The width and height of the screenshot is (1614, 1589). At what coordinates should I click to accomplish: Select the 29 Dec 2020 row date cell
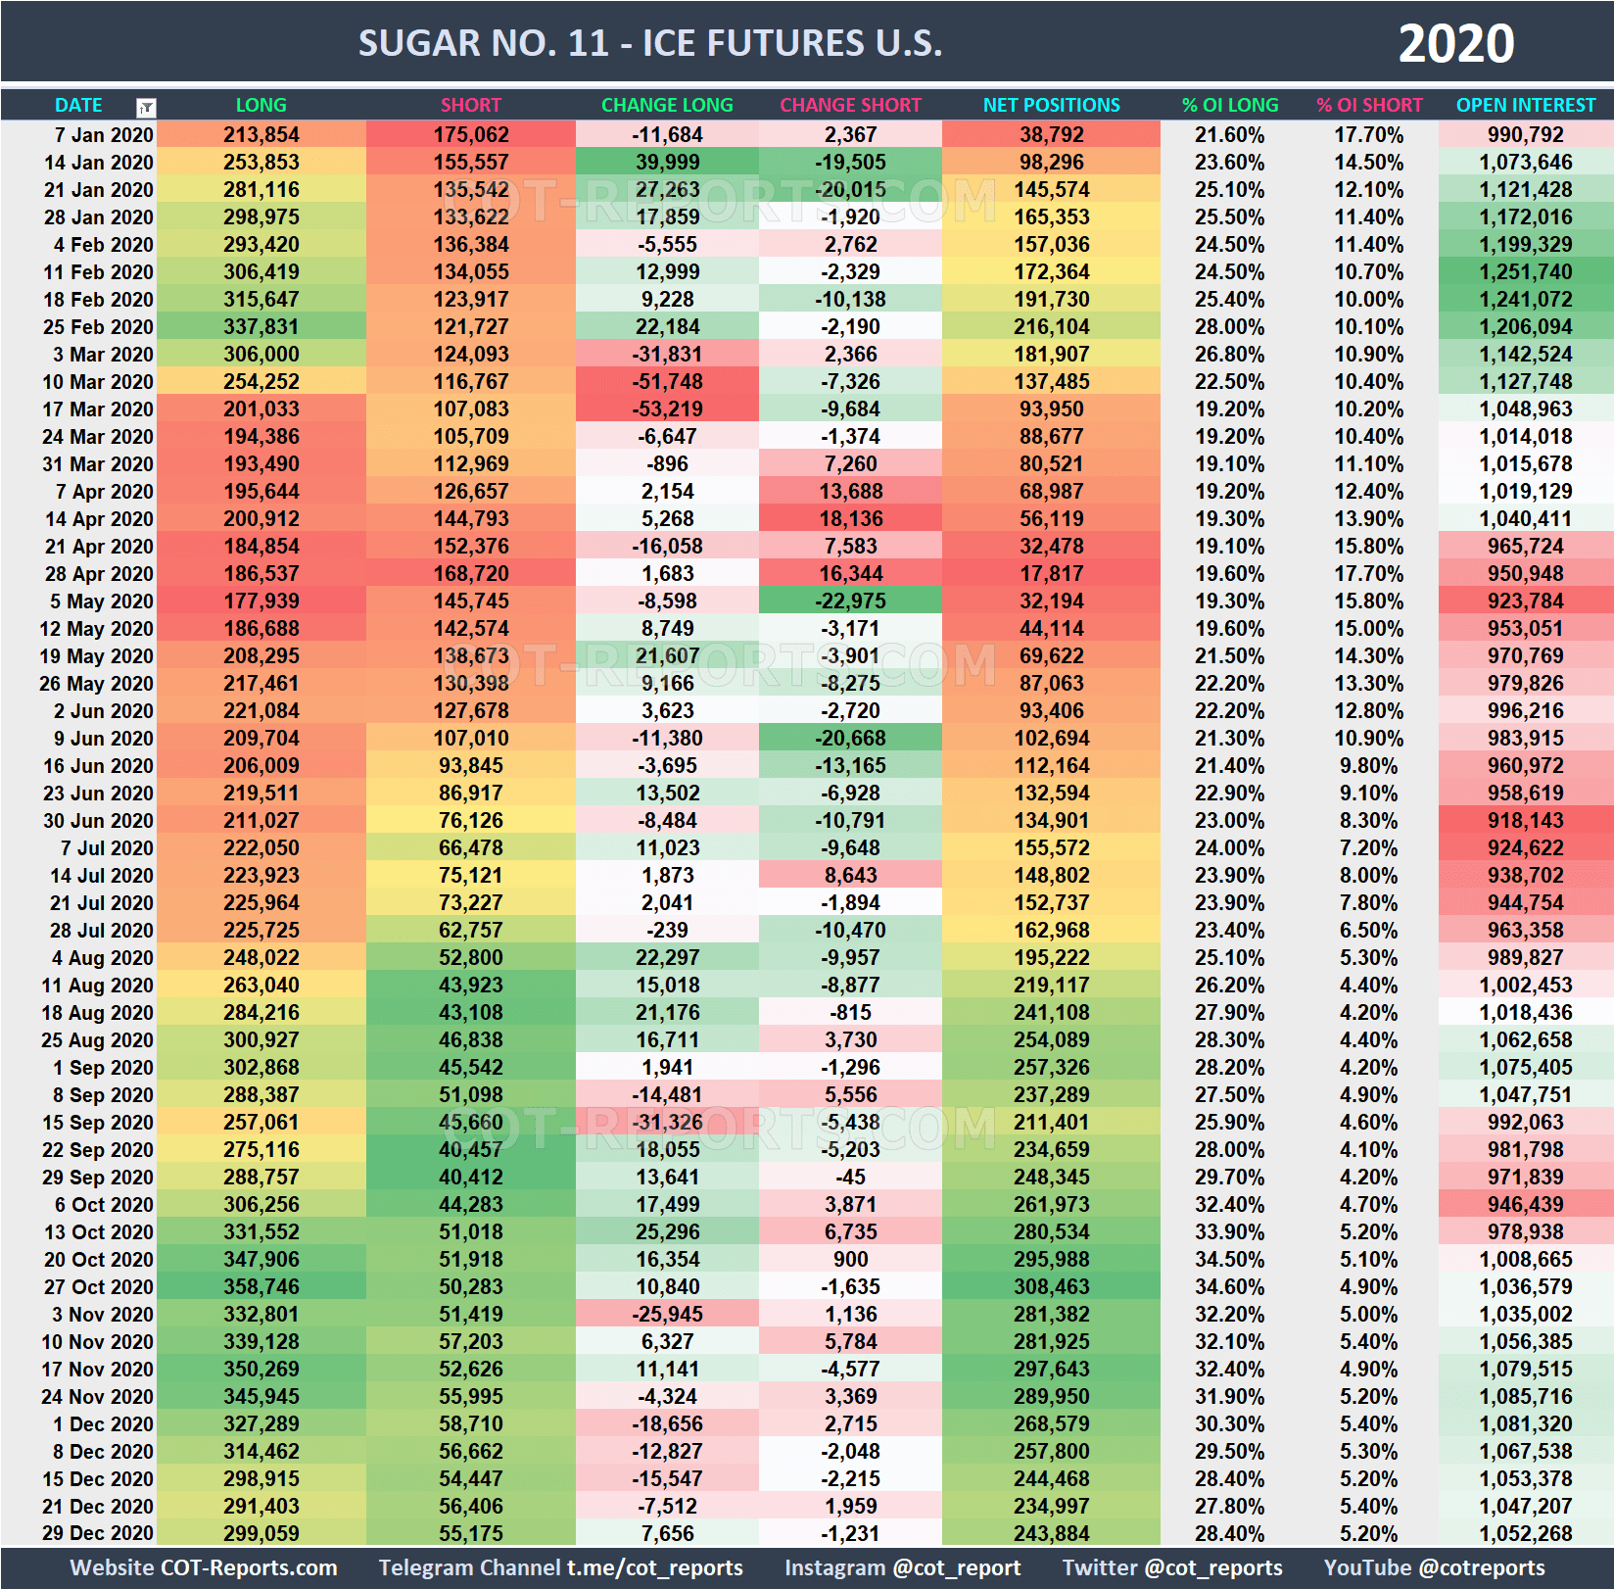[x=98, y=1533]
